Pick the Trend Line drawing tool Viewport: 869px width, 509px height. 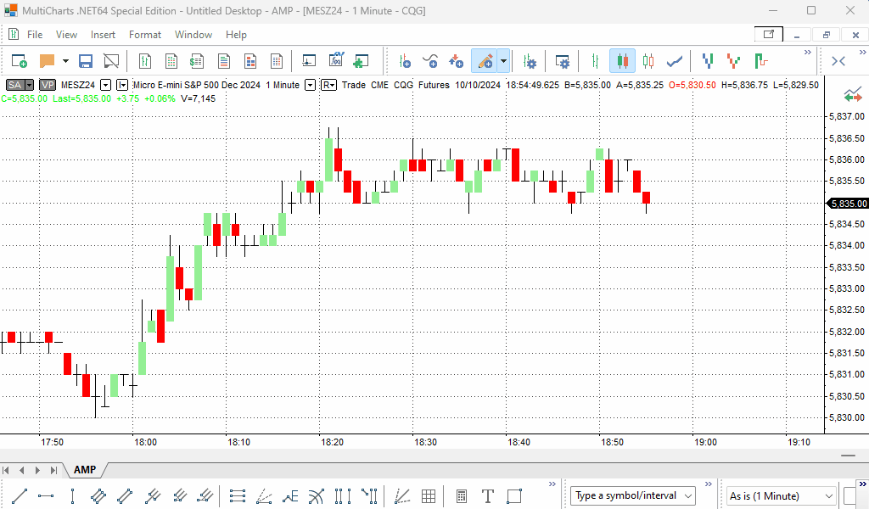coord(19,495)
